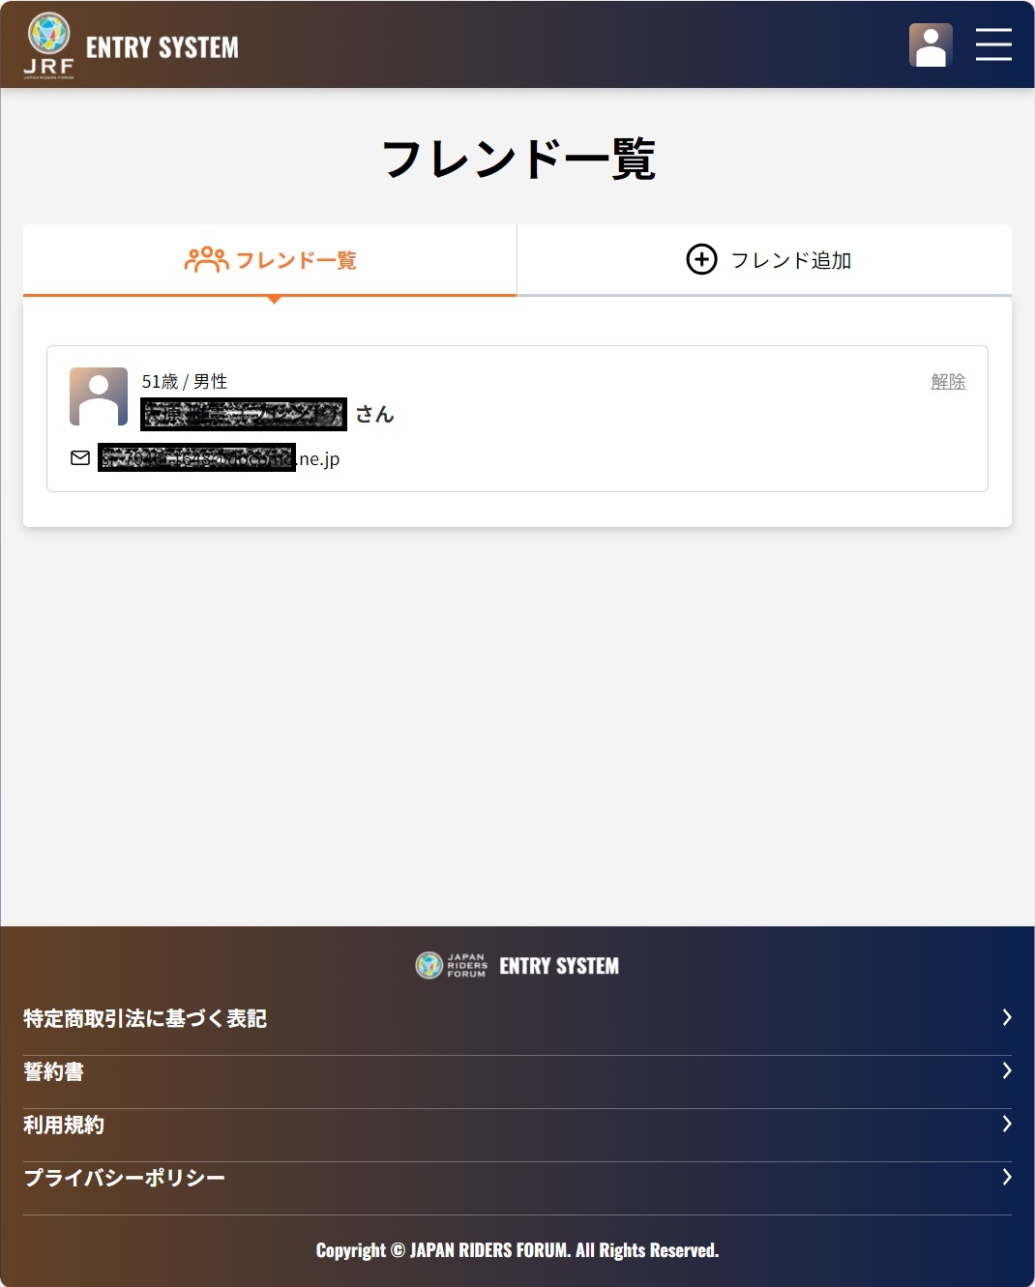Click 解除 to remove the friend
The width and height of the screenshot is (1035, 1287).
(x=948, y=381)
